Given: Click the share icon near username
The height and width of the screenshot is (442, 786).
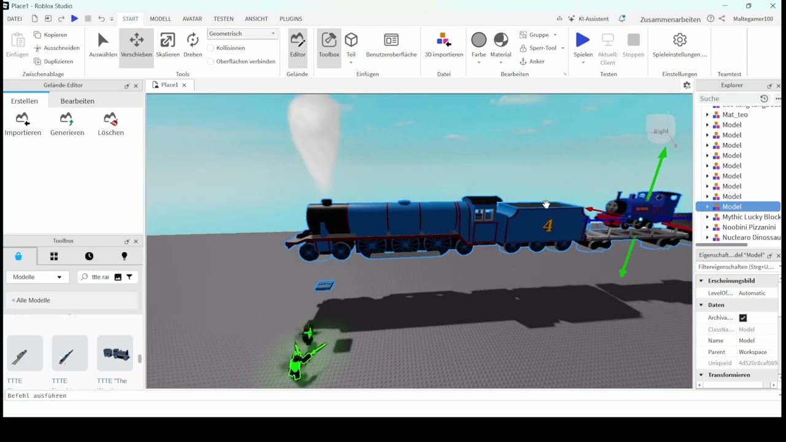Looking at the screenshot, I should (x=722, y=19).
